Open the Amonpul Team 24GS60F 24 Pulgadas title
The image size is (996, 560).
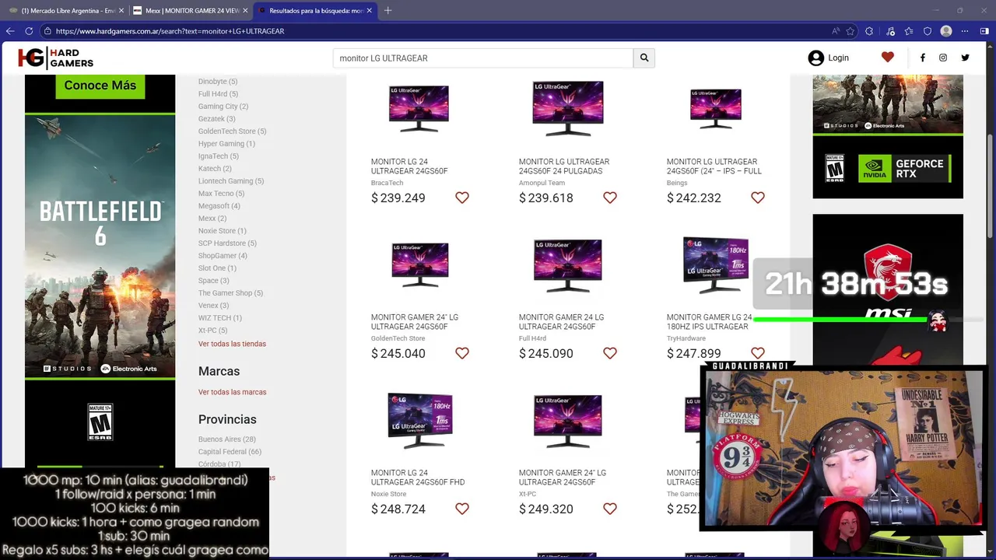(564, 166)
